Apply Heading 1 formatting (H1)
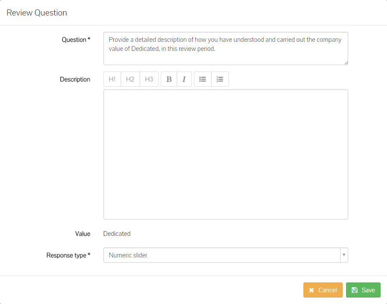 tap(112, 79)
